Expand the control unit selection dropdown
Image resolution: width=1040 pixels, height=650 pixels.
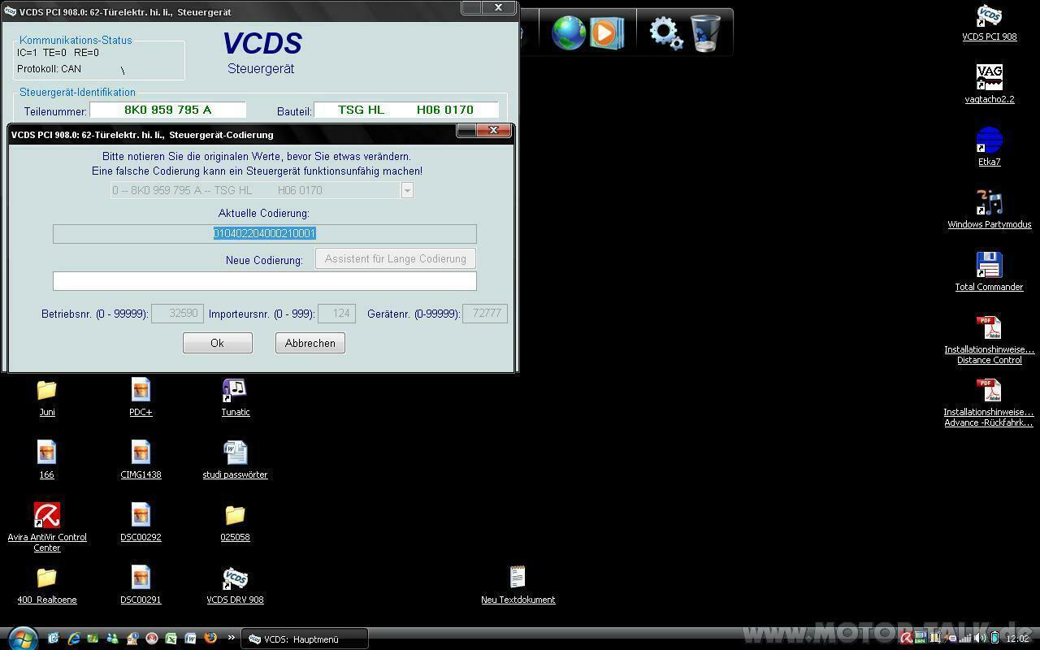pos(407,190)
